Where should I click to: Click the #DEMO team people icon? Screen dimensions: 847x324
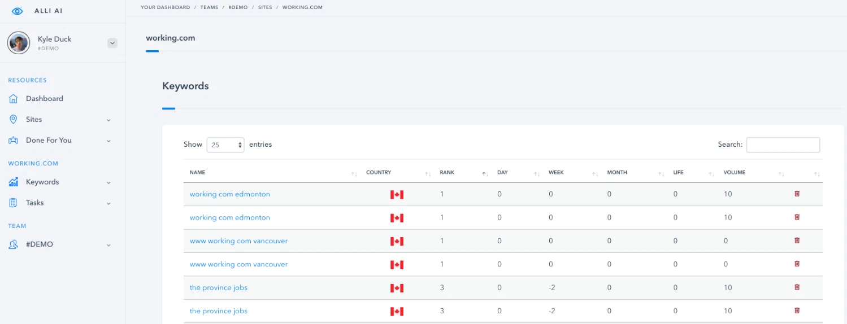[x=14, y=244]
